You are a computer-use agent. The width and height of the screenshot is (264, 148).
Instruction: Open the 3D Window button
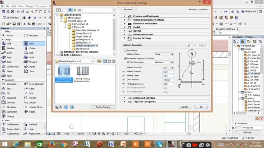point(11,18)
